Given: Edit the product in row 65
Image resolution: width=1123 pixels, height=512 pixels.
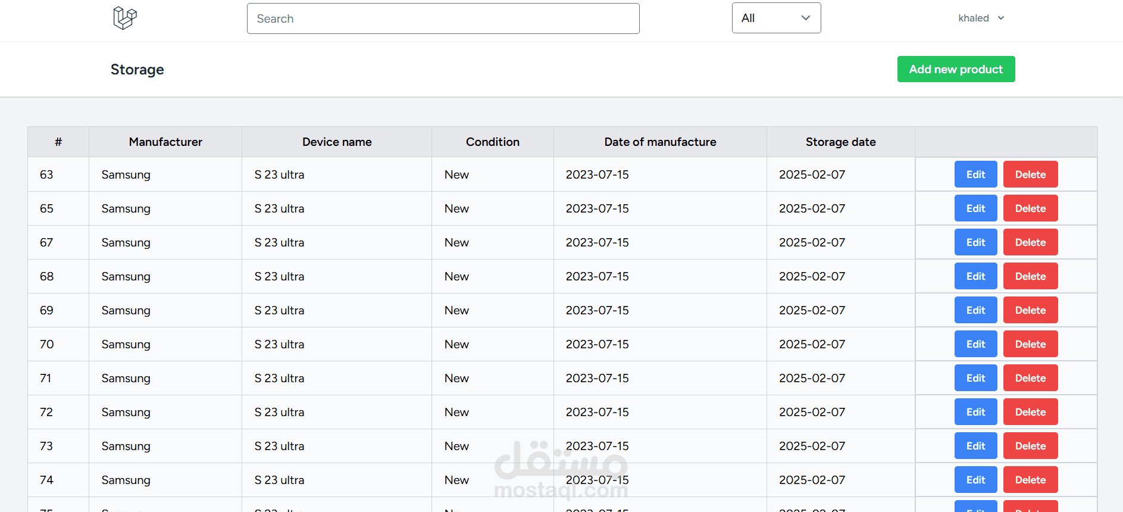Looking at the screenshot, I should (975, 208).
